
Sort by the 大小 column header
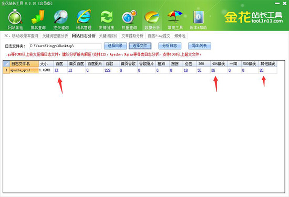pyautogui.click(x=46, y=64)
